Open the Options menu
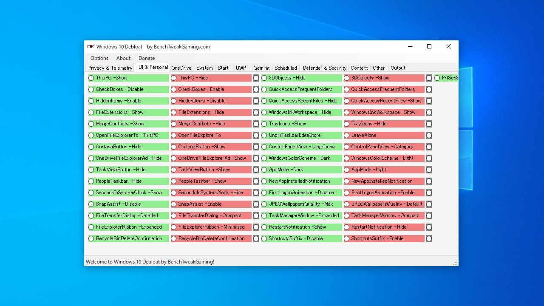Screen dimensions: 544x306 coord(99,58)
